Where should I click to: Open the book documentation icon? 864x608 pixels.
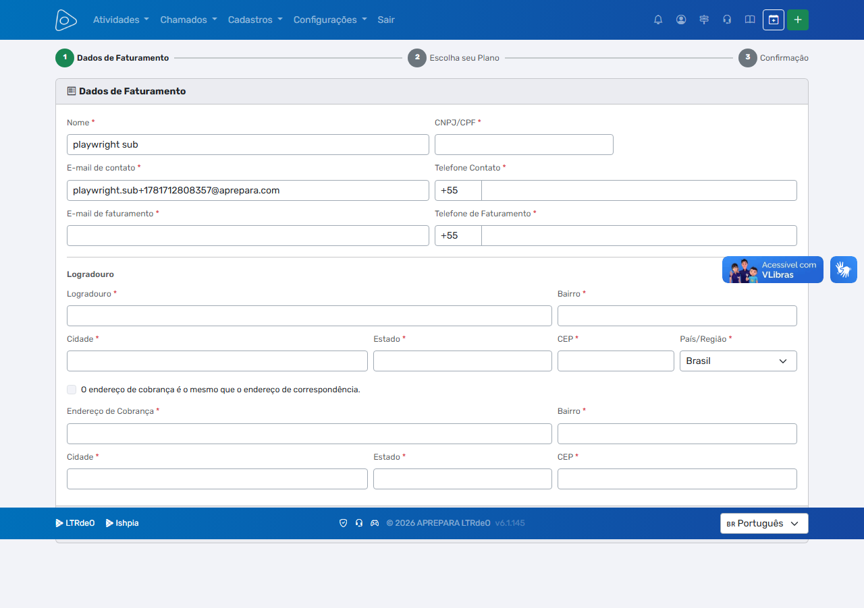[x=750, y=20]
